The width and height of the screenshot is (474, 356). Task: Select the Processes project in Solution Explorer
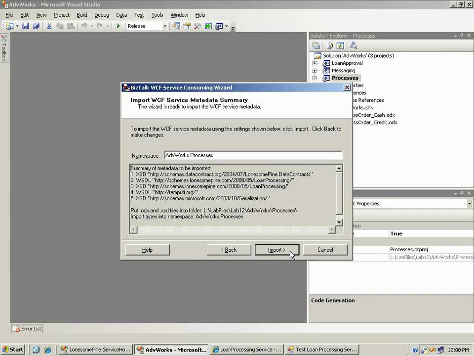point(345,78)
